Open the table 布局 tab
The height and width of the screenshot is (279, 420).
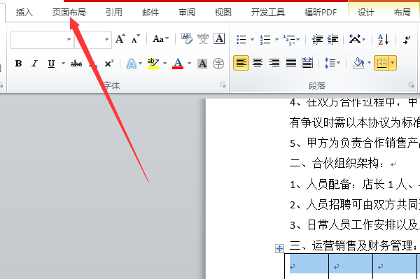(402, 13)
